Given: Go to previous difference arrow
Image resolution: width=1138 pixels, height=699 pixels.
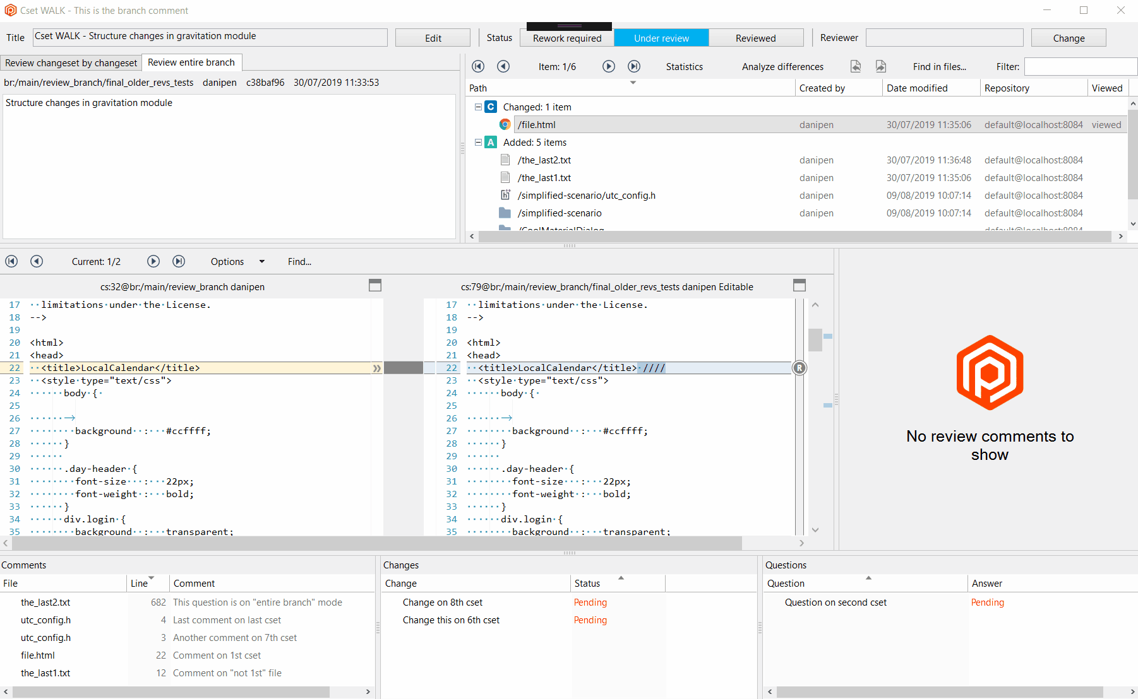Looking at the screenshot, I should pos(37,261).
